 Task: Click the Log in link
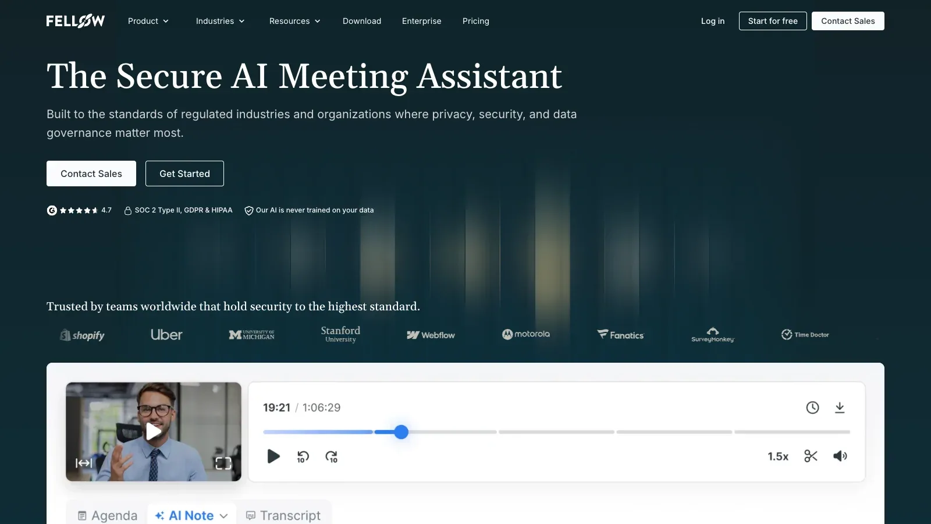tap(713, 21)
